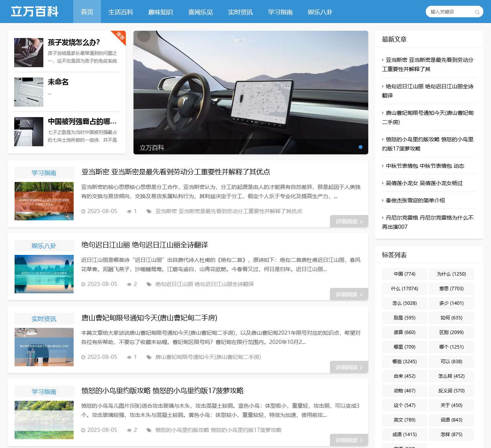
Task: Open the thumbnail for 亚当斯密 article
Action: click(44, 201)
